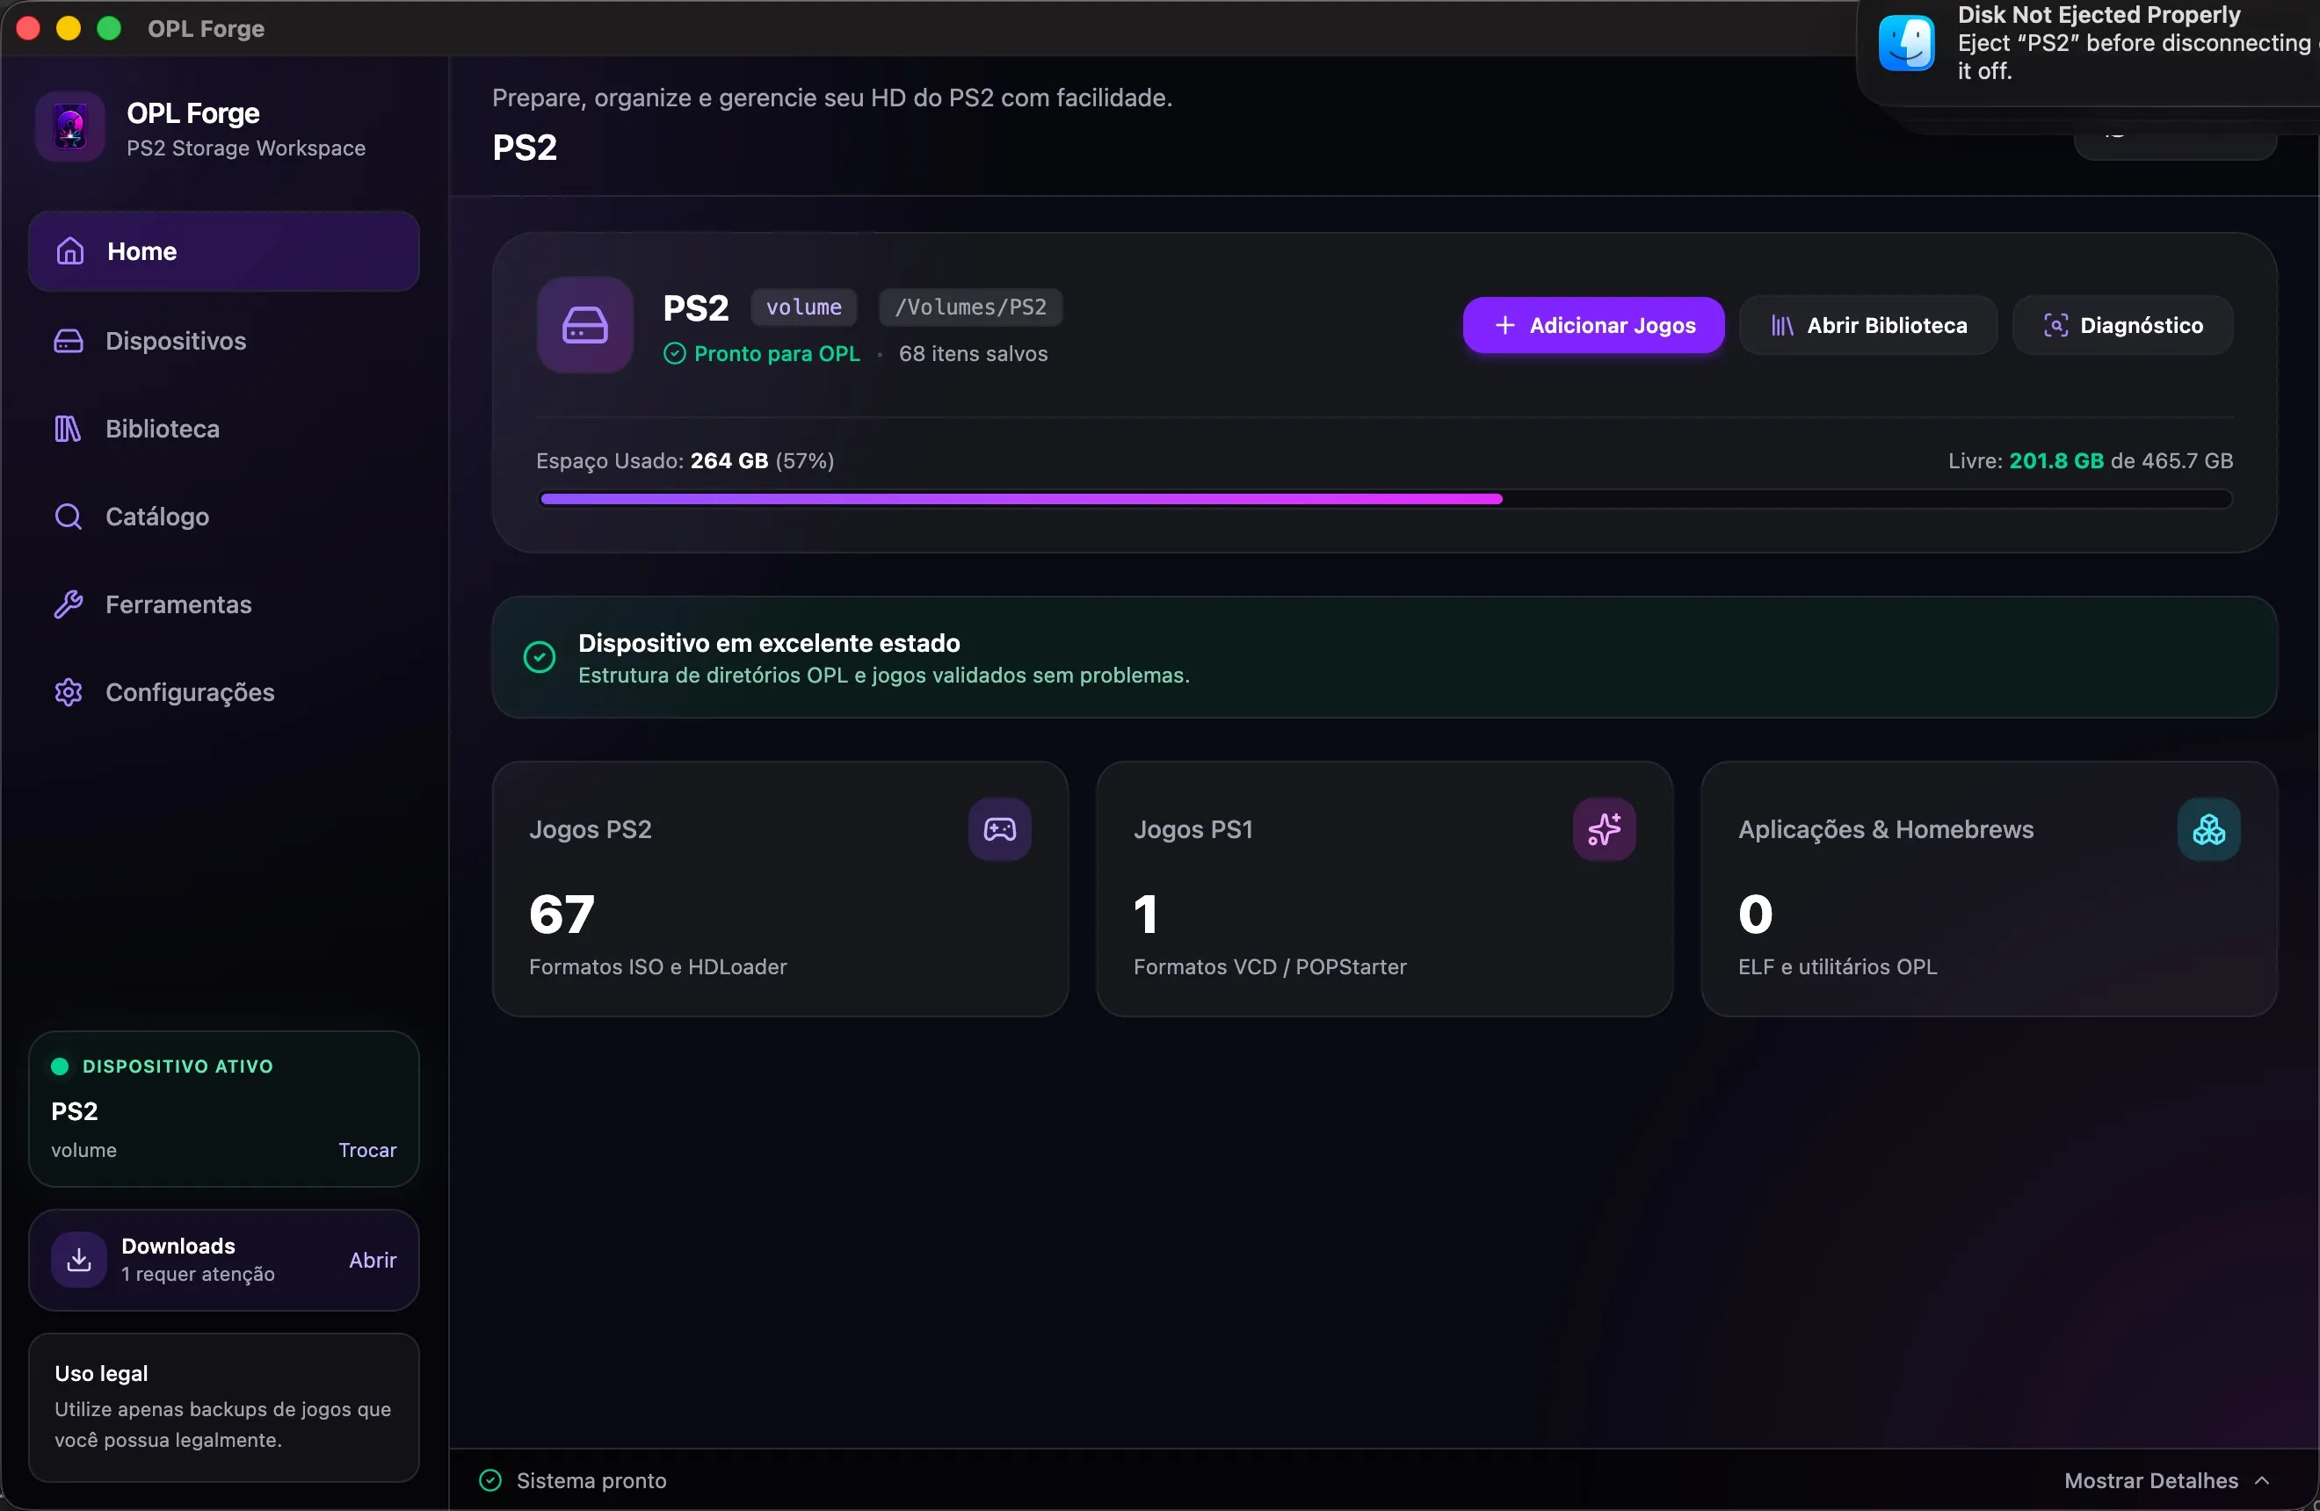Click the Ferramentas wrench icon

(x=69, y=604)
